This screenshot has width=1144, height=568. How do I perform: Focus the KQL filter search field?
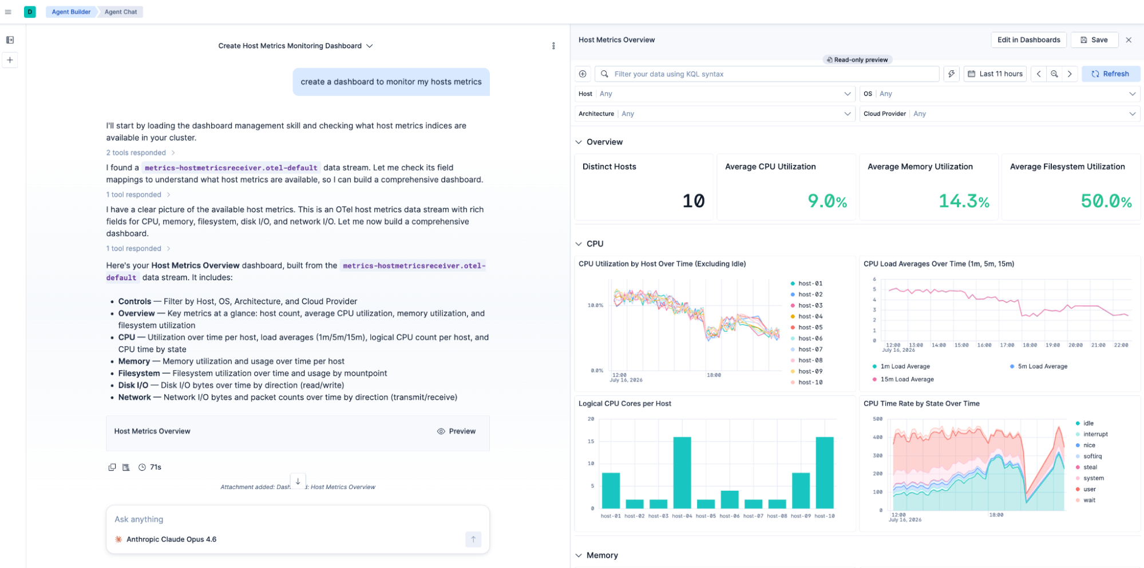[767, 74]
